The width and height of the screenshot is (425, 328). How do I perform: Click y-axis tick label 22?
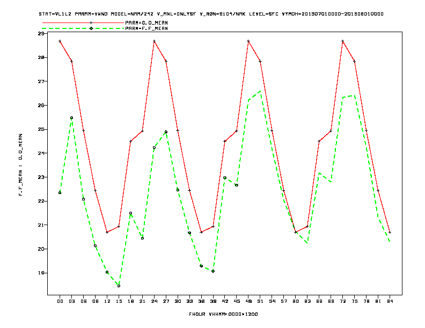click(x=41, y=201)
